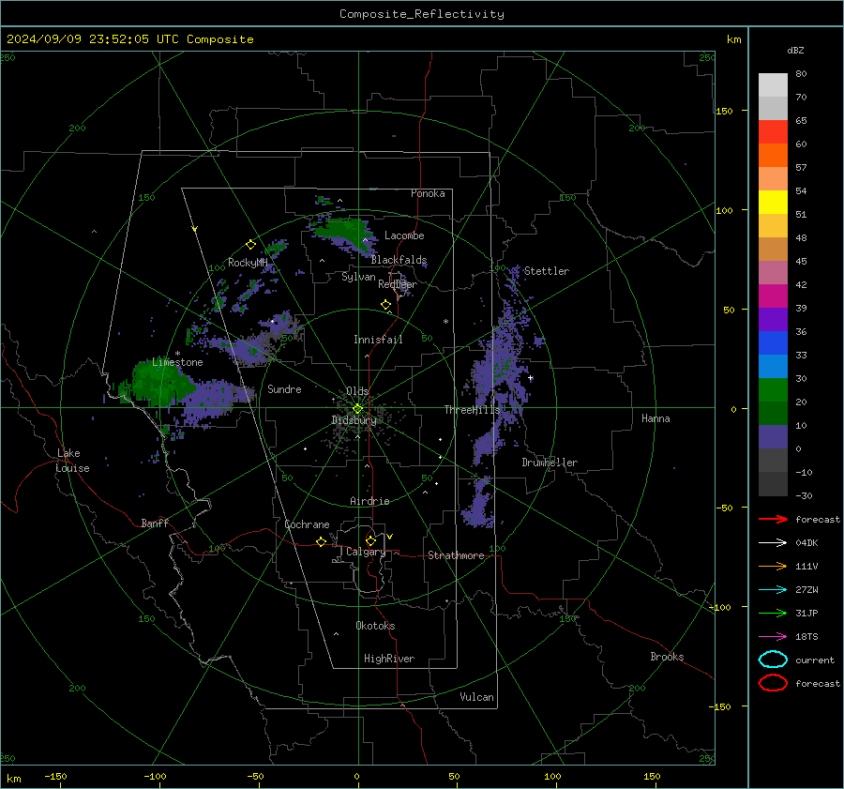Click the cyan 27ZW arrow icon

(773, 590)
